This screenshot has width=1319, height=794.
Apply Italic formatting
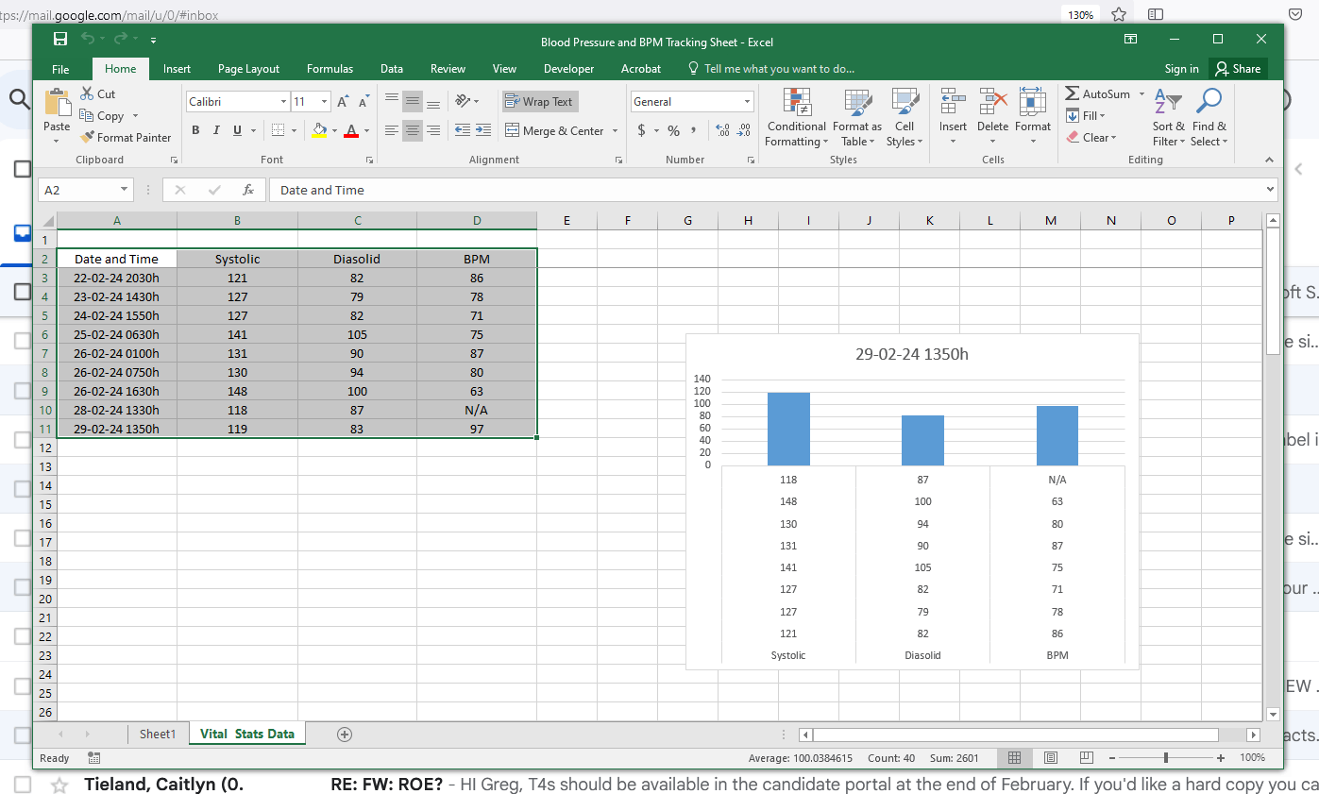(x=216, y=130)
